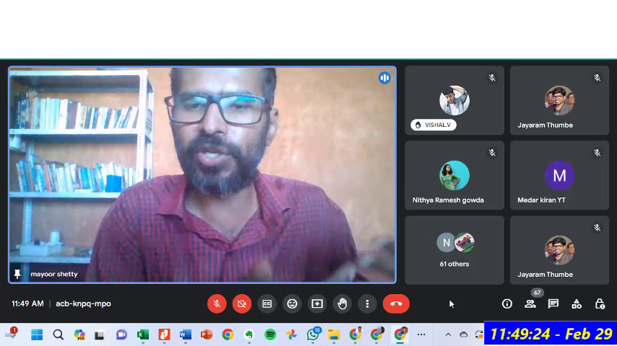Open the three-dot more options menu
This screenshot has height=346, width=617.
(x=367, y=303)
